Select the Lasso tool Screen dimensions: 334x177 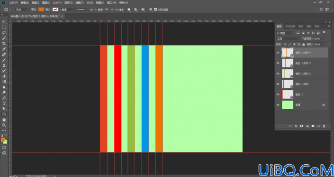click(x=4, y=33)
